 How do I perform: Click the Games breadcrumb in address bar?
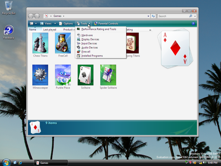coord(57,16)
